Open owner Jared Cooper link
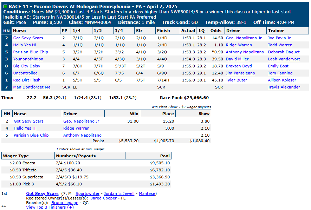The width and height of the screenshot is (311, 210). tap(104, 198)
